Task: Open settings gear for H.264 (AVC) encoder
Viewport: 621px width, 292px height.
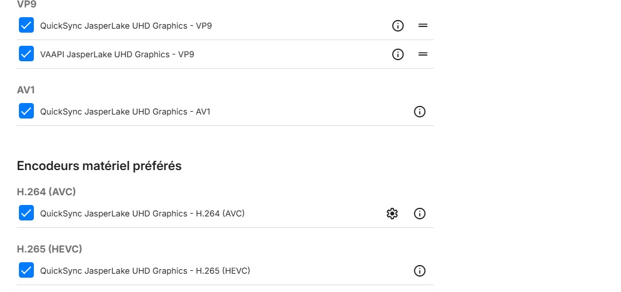Action: 392,214
